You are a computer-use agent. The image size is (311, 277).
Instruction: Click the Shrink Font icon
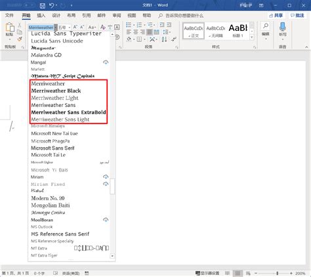click(82, 27)
